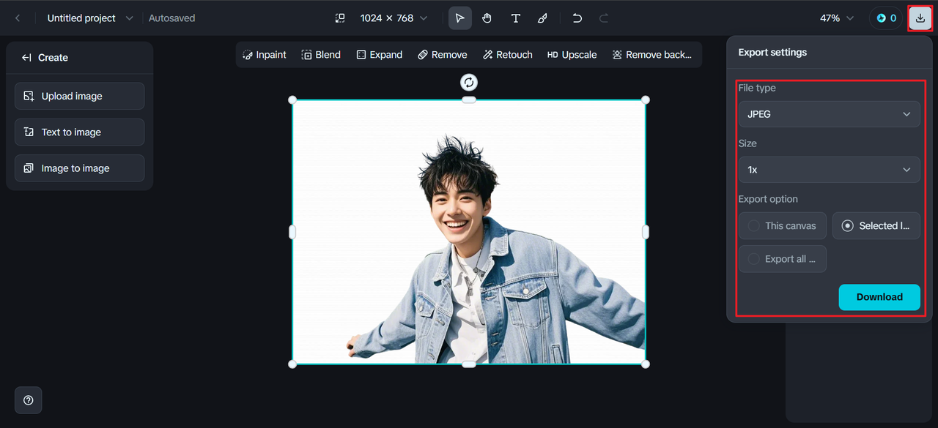Open the 47% zoom level dropdown
938x428 pixels.
837,18
